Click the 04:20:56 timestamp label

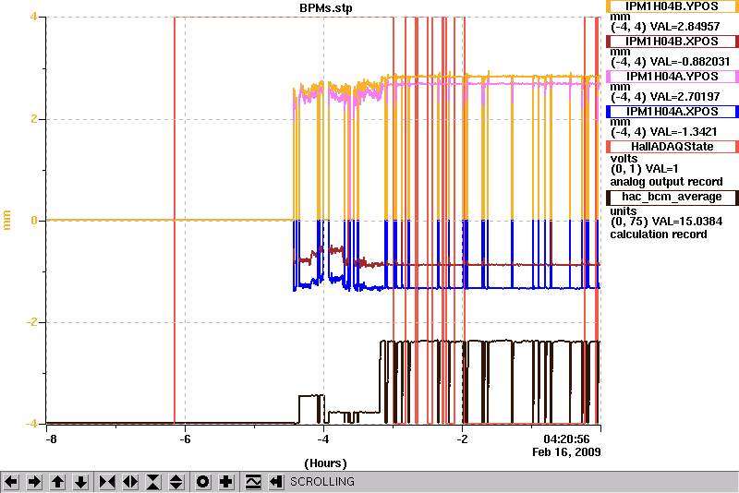coord(566,439)
